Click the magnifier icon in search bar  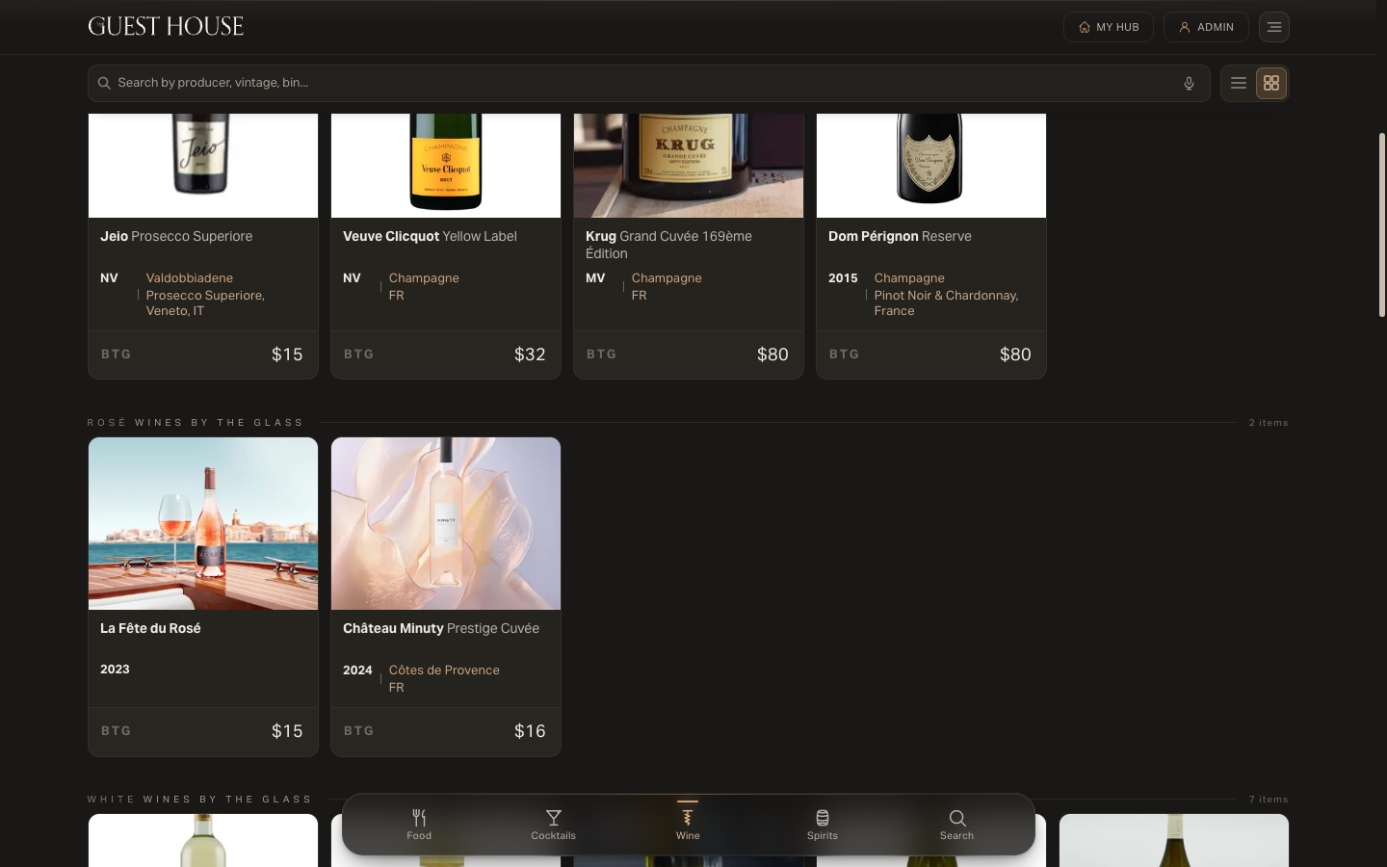tap(104, 84)
